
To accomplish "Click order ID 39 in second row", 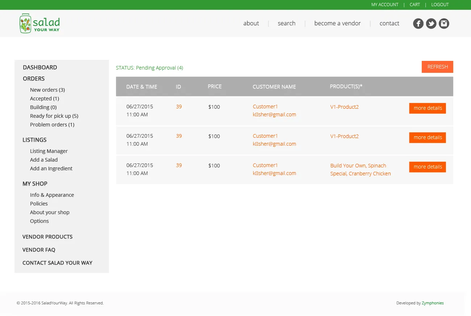I will [179, 136].
